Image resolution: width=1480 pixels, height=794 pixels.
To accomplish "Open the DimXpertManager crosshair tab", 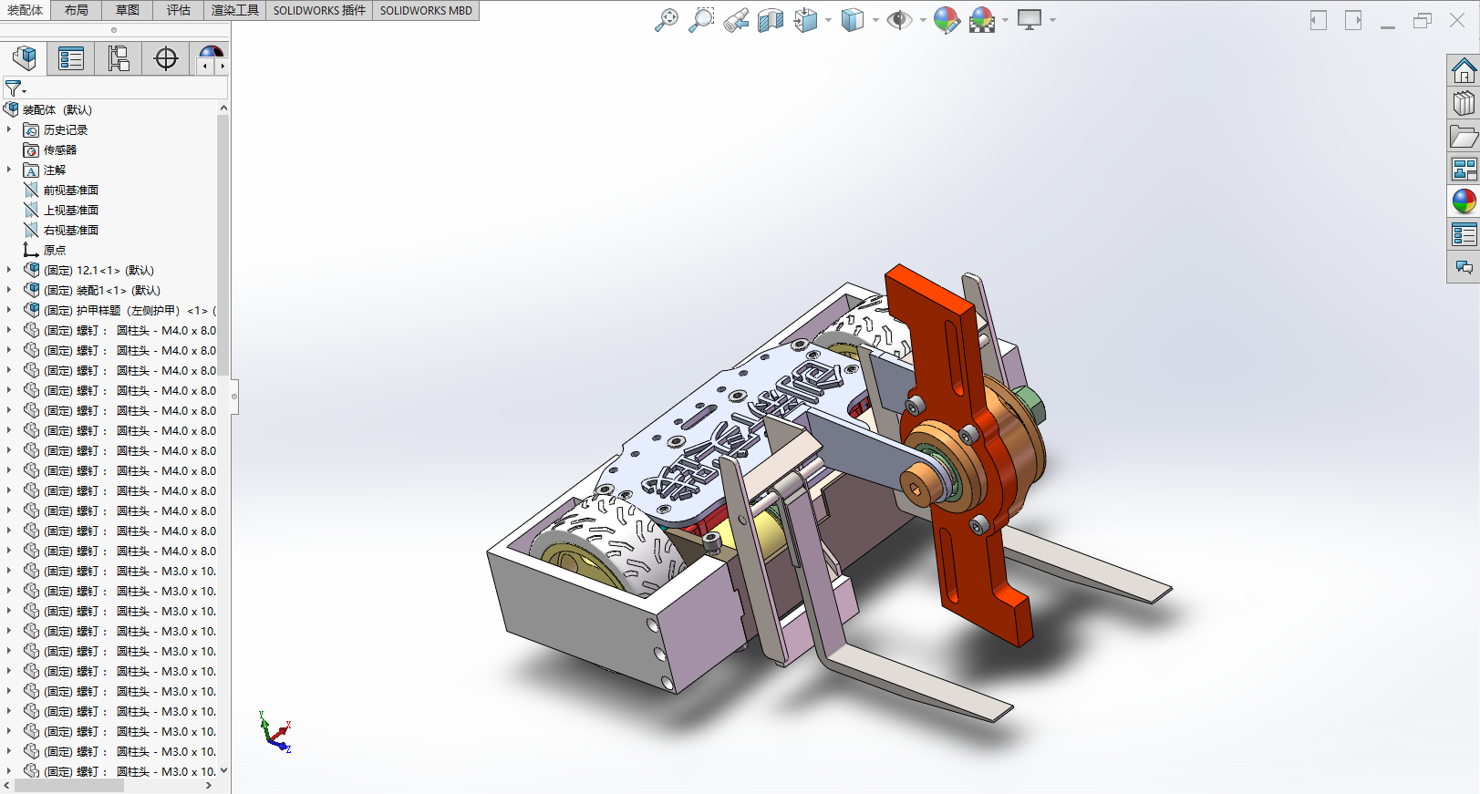I will pos(166,58).
